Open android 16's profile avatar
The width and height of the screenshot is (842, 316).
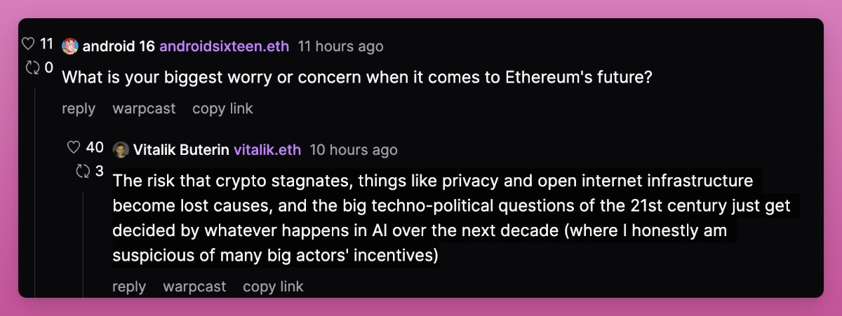point(70,46)
